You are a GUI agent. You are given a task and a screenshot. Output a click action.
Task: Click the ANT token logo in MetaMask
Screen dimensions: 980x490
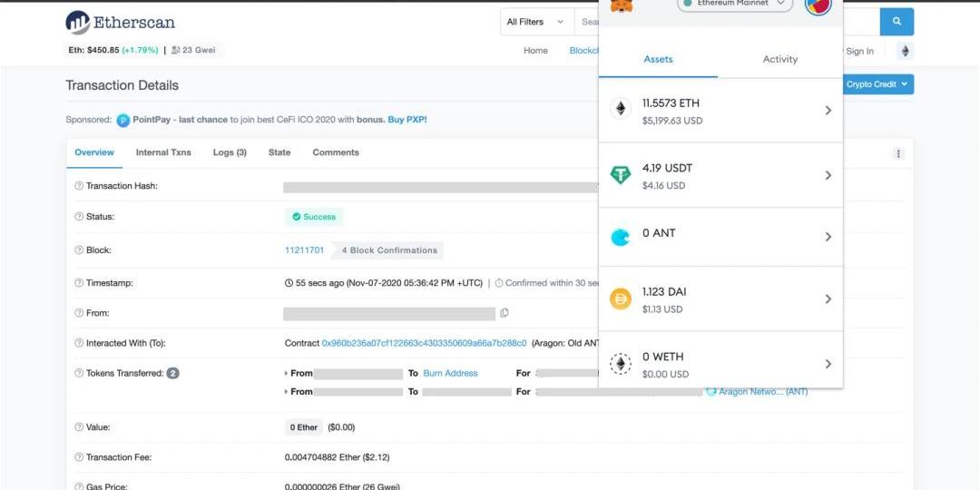tap(621, 237)
